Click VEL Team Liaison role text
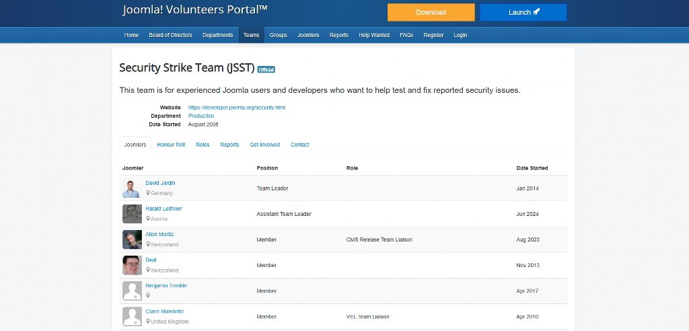This screenshot has height=331, width=689. point(368,316)
